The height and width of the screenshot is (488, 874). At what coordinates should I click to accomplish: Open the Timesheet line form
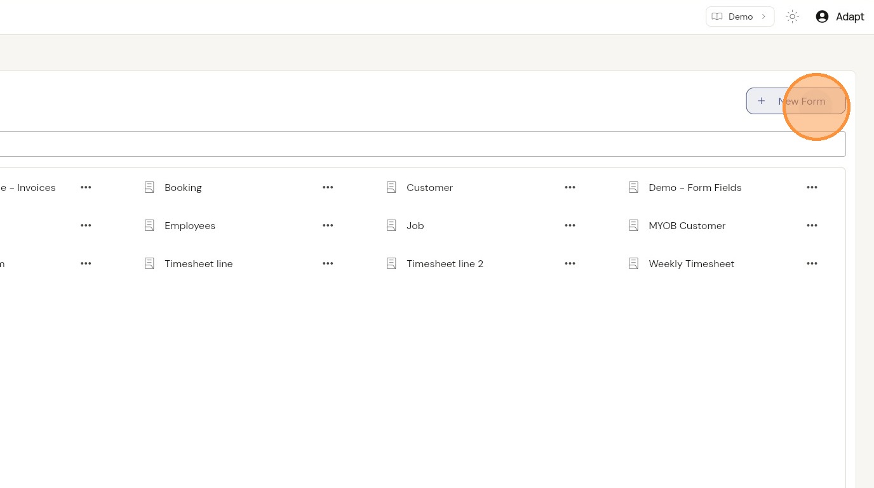click(198, 263)
